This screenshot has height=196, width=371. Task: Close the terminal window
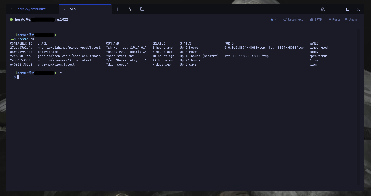pos(358,9)
